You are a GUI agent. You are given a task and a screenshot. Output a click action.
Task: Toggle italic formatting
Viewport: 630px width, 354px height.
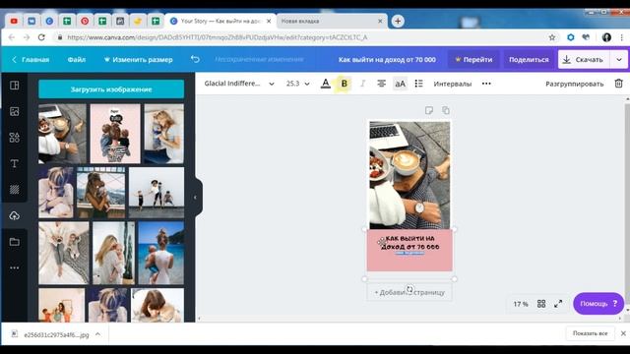362,84
